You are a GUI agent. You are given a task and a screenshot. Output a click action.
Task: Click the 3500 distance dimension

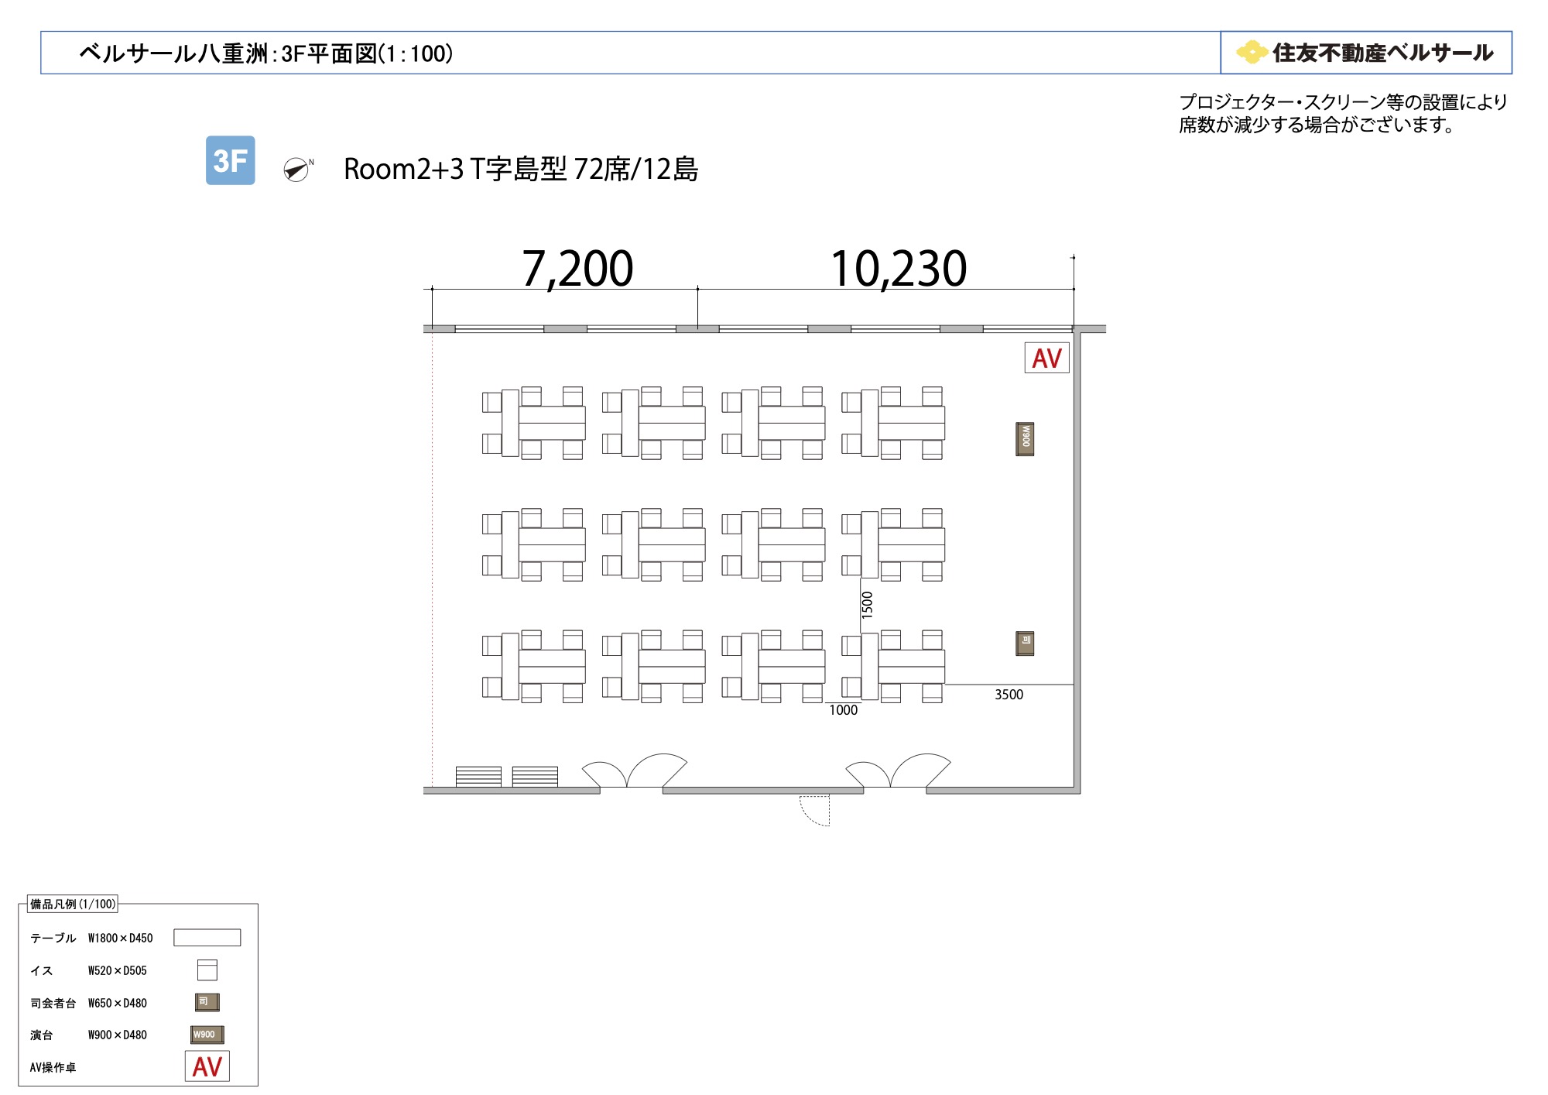pos(1009,695)
